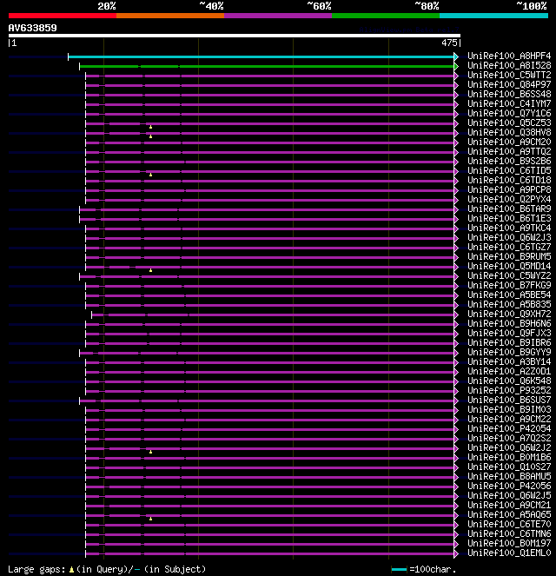Click the purple ~60% color legend bar
The image size is (556, 576).
tap(278, 16)
